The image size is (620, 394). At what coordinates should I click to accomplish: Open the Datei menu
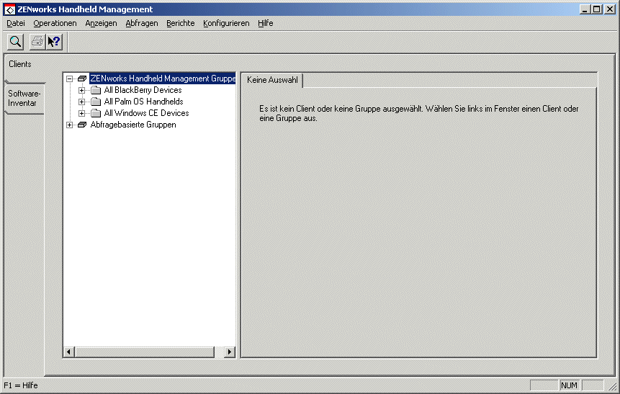[x=16, y=23]
